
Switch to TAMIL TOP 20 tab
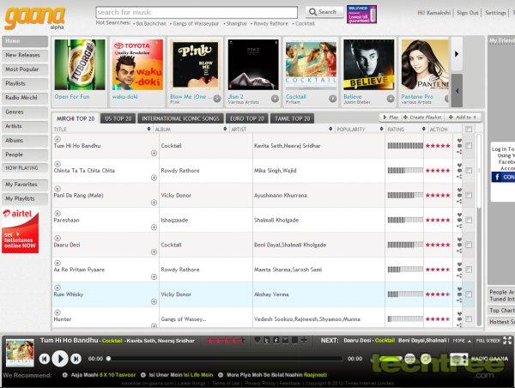pos(293,118)
